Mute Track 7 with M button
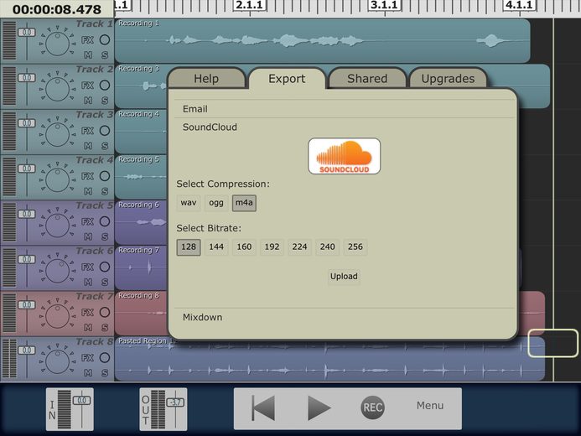The height and width of the screenshot is (436, 581). click(88, 328)
